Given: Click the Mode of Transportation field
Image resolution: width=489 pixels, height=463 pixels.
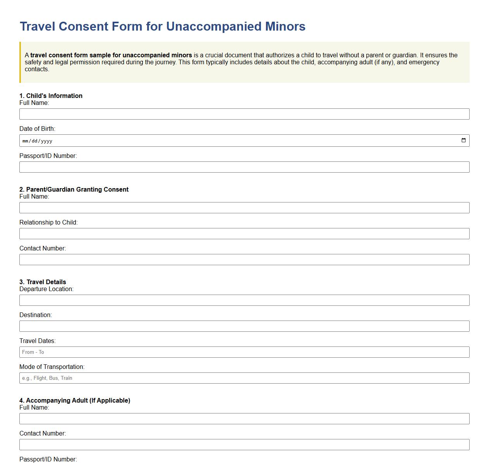Looking at the screenshot, I should (244, 378).
